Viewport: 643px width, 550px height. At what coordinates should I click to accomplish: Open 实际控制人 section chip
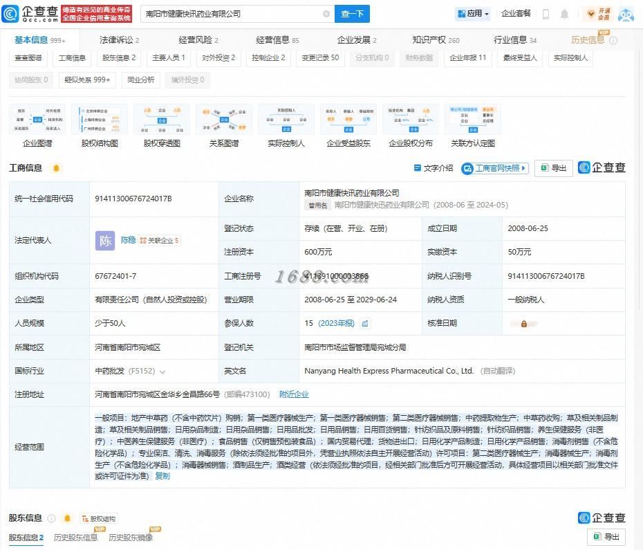(x=570, y=58)
